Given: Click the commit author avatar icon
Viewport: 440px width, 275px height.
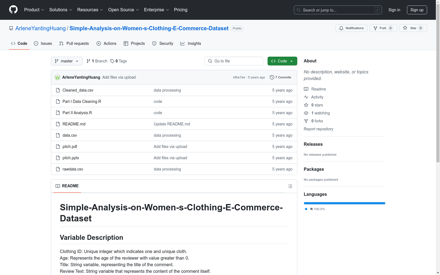Looking at the screenshot, I should tap(57, 77).
